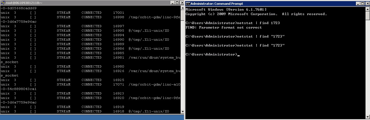Open the PuTTY system menu icon

[3, 3]
